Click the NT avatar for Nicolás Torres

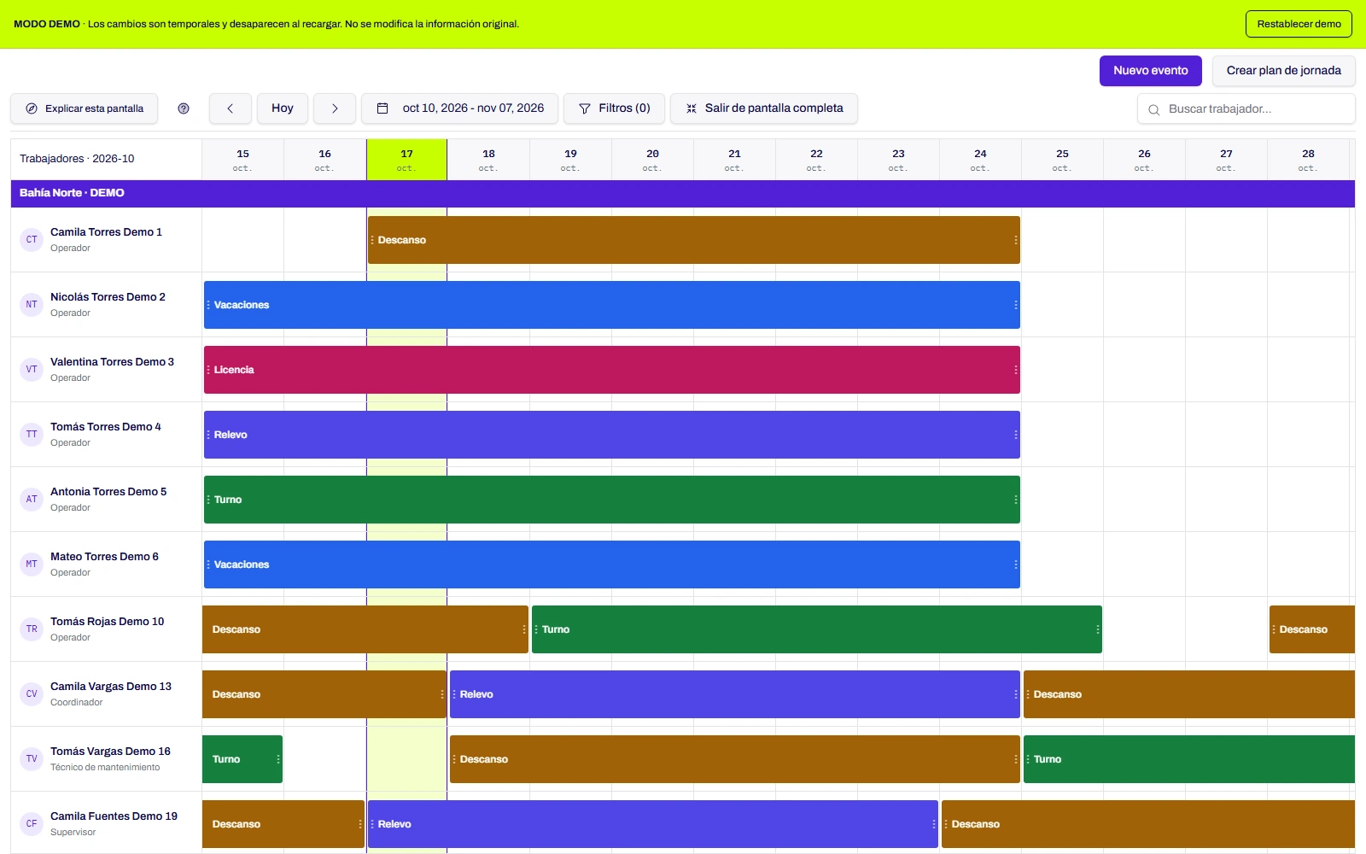click(x=32, y=305)
